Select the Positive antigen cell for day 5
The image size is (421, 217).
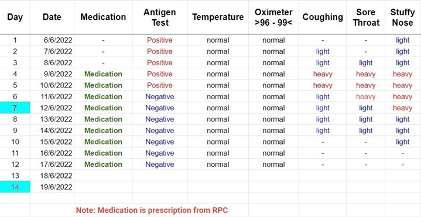click(x=159, y=85)
